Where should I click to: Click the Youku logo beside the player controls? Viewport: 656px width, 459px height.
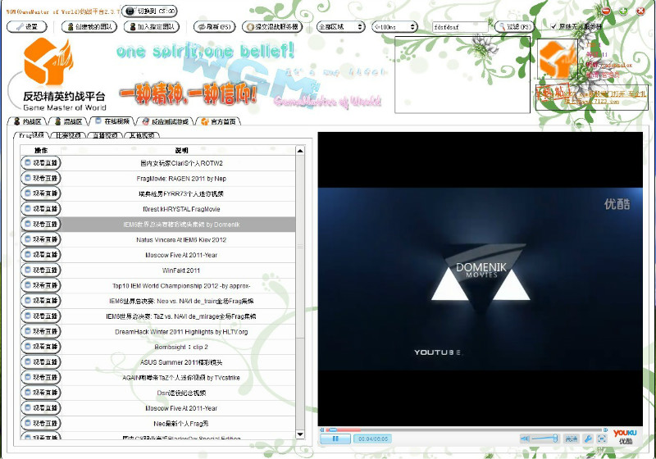pos(625,436)
